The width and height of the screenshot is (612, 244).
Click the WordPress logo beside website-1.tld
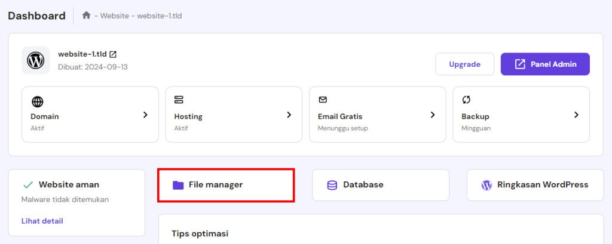coord(36,60)
